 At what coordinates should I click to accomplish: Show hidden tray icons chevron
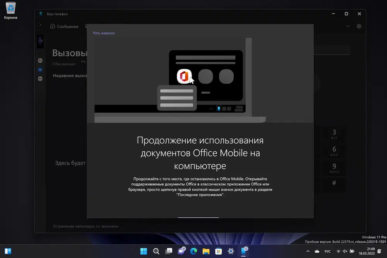coord(308,251)
